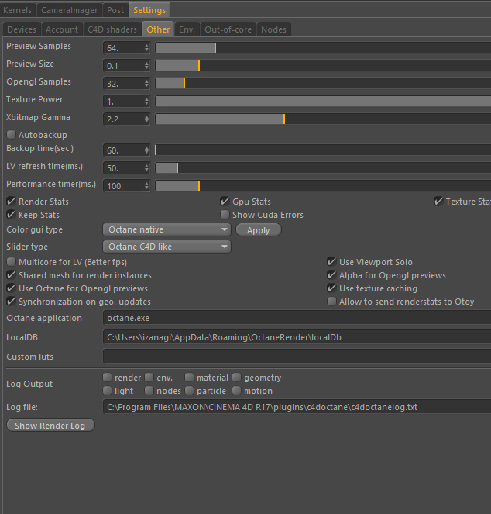Switch to the Nodes sub-tab
The height and width of the screenshot is (514, 491).
point(274,29)
